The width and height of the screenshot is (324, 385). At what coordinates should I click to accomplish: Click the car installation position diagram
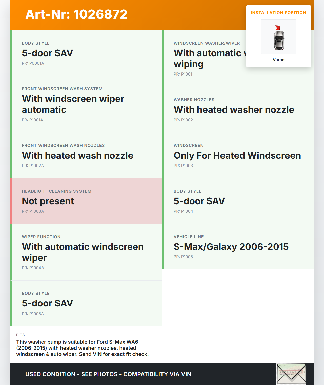pyautogui.click(x=279, y=37)
